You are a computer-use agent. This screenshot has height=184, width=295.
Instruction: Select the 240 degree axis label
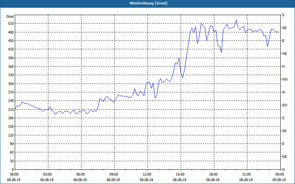[x=11, y=101]
